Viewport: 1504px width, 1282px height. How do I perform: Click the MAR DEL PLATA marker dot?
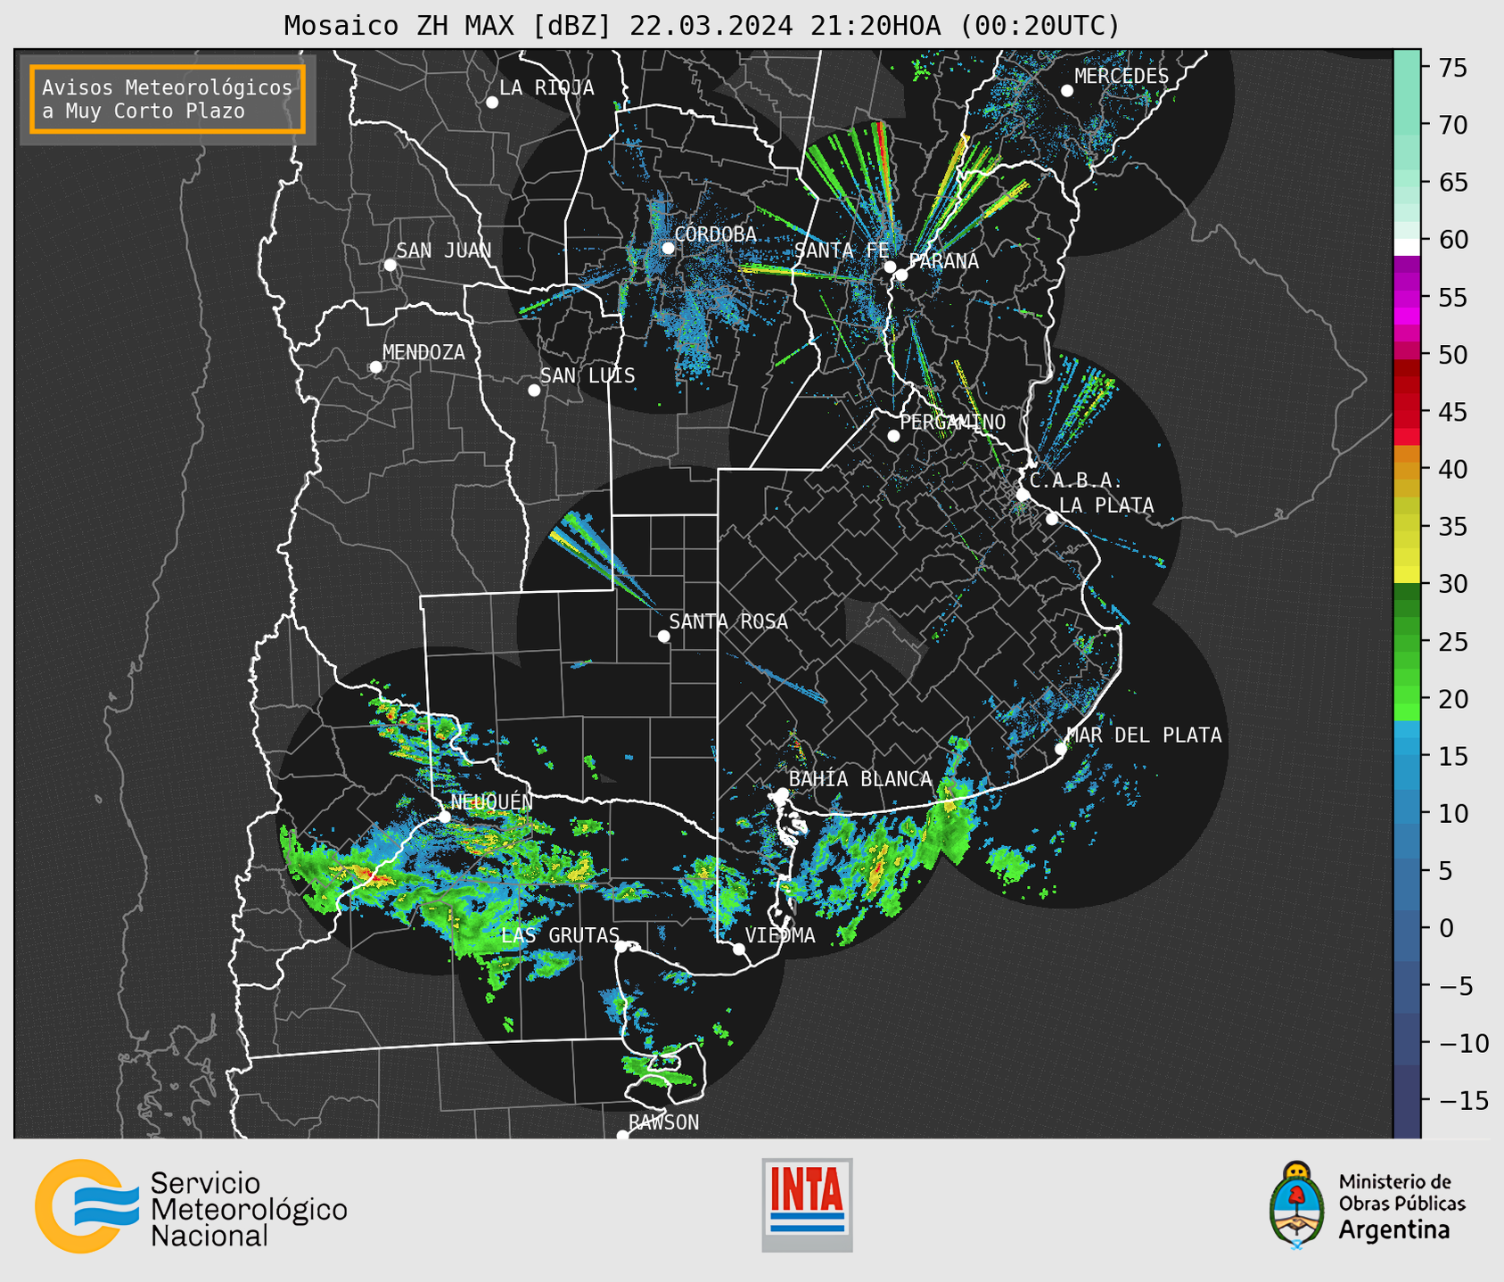(1061, 749)
